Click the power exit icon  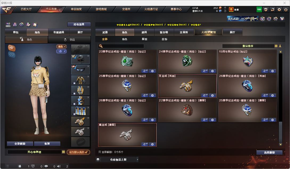(286, 9)
